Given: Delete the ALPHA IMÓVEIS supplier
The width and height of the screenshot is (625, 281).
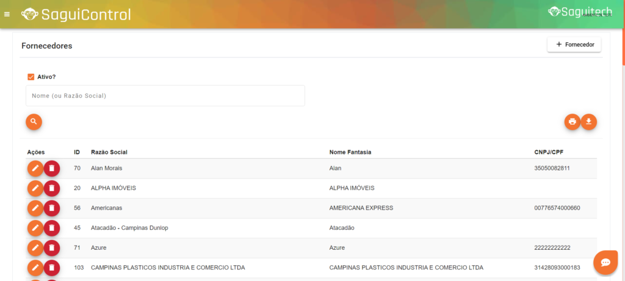Looking at the screenshot, I should (x=52, y=188).
